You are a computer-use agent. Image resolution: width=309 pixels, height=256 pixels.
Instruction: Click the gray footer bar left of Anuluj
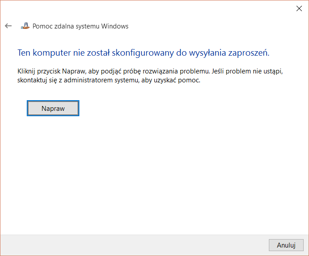click(x=134, y=245)
